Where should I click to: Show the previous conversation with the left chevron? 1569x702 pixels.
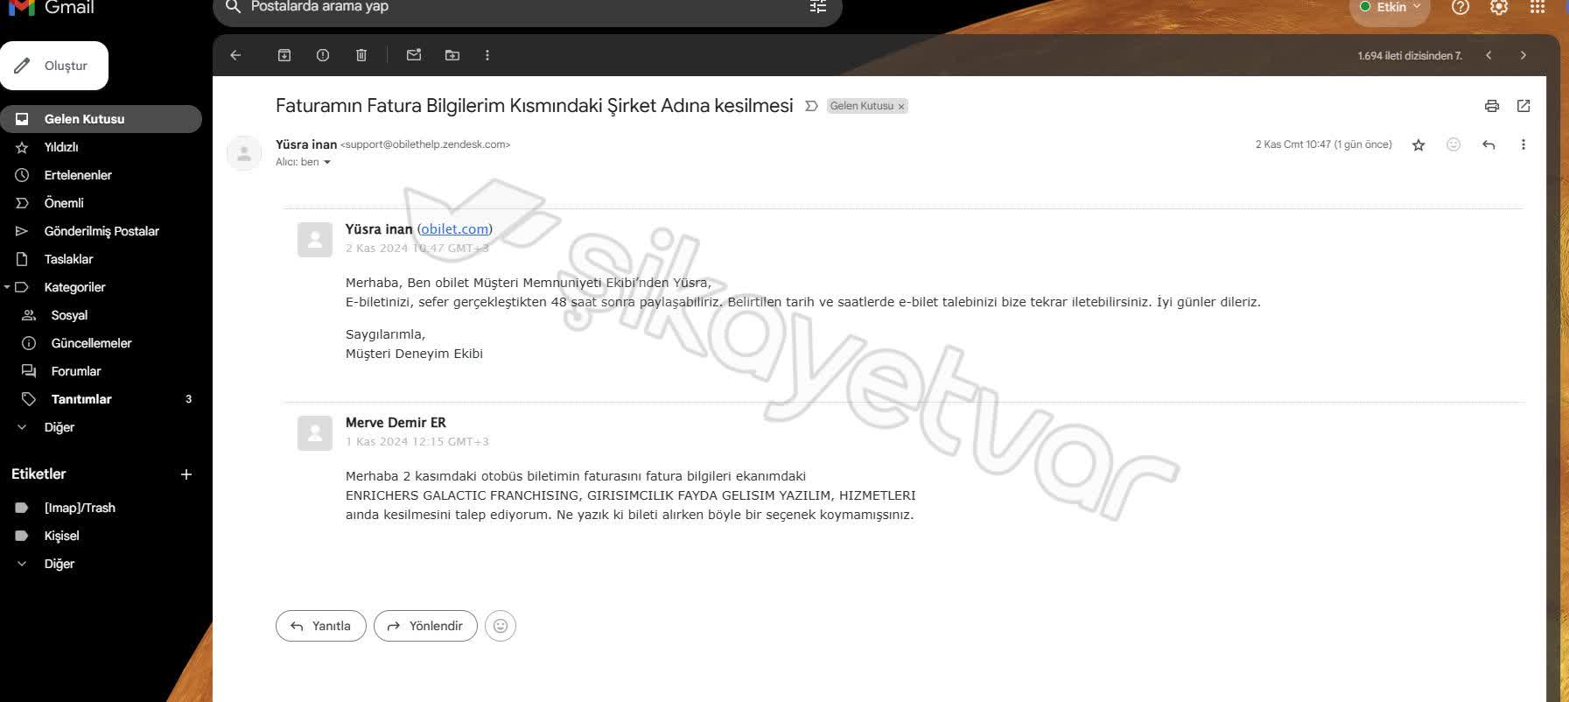pos(1488,55)
